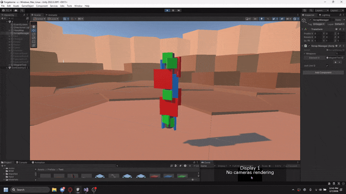Open the Layers dropdown
The height and width of the screenshot is (194, 346).
click(x=322, y=10)
